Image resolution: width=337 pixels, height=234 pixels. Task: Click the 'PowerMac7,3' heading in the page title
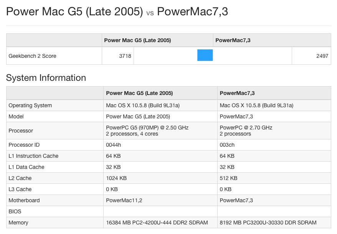[x=193, y=11]
